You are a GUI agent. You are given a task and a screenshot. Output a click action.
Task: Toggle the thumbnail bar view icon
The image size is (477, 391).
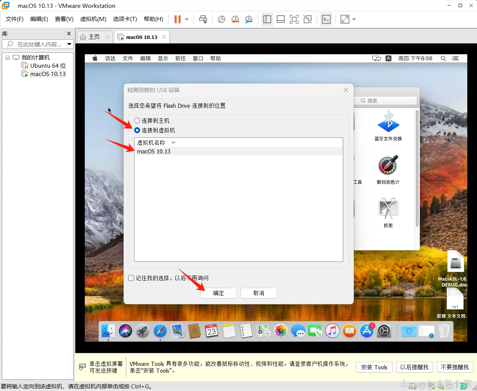point(281,19)
